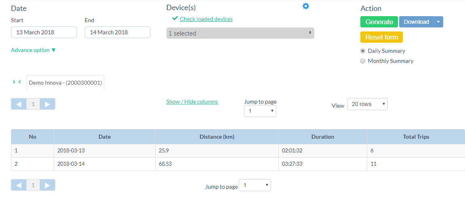Click the green checkmark next to Check loaded devices
This screenshot has height=200, width=465.
pos(175,19)
